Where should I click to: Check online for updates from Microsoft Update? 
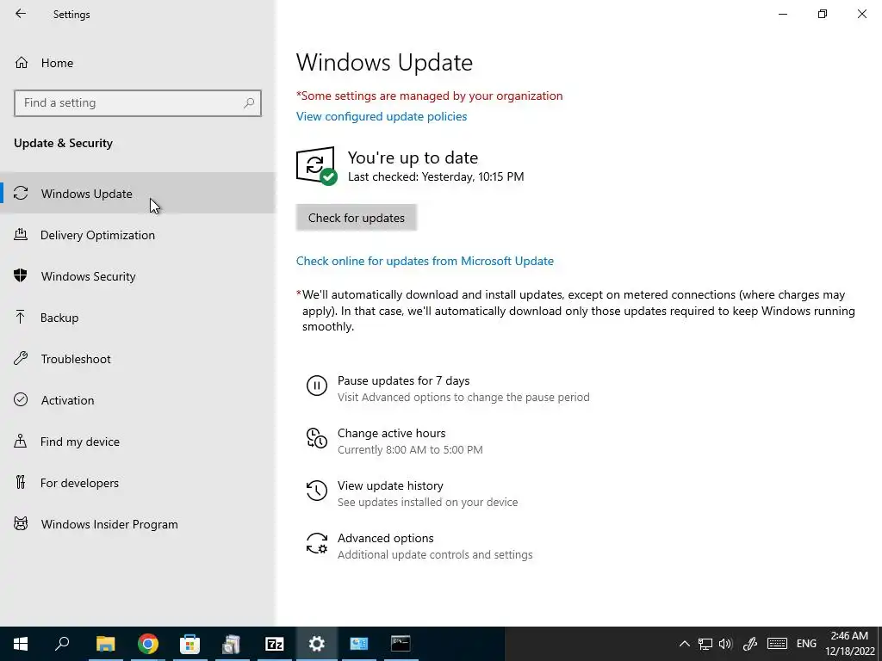click(x=425, y=261)
